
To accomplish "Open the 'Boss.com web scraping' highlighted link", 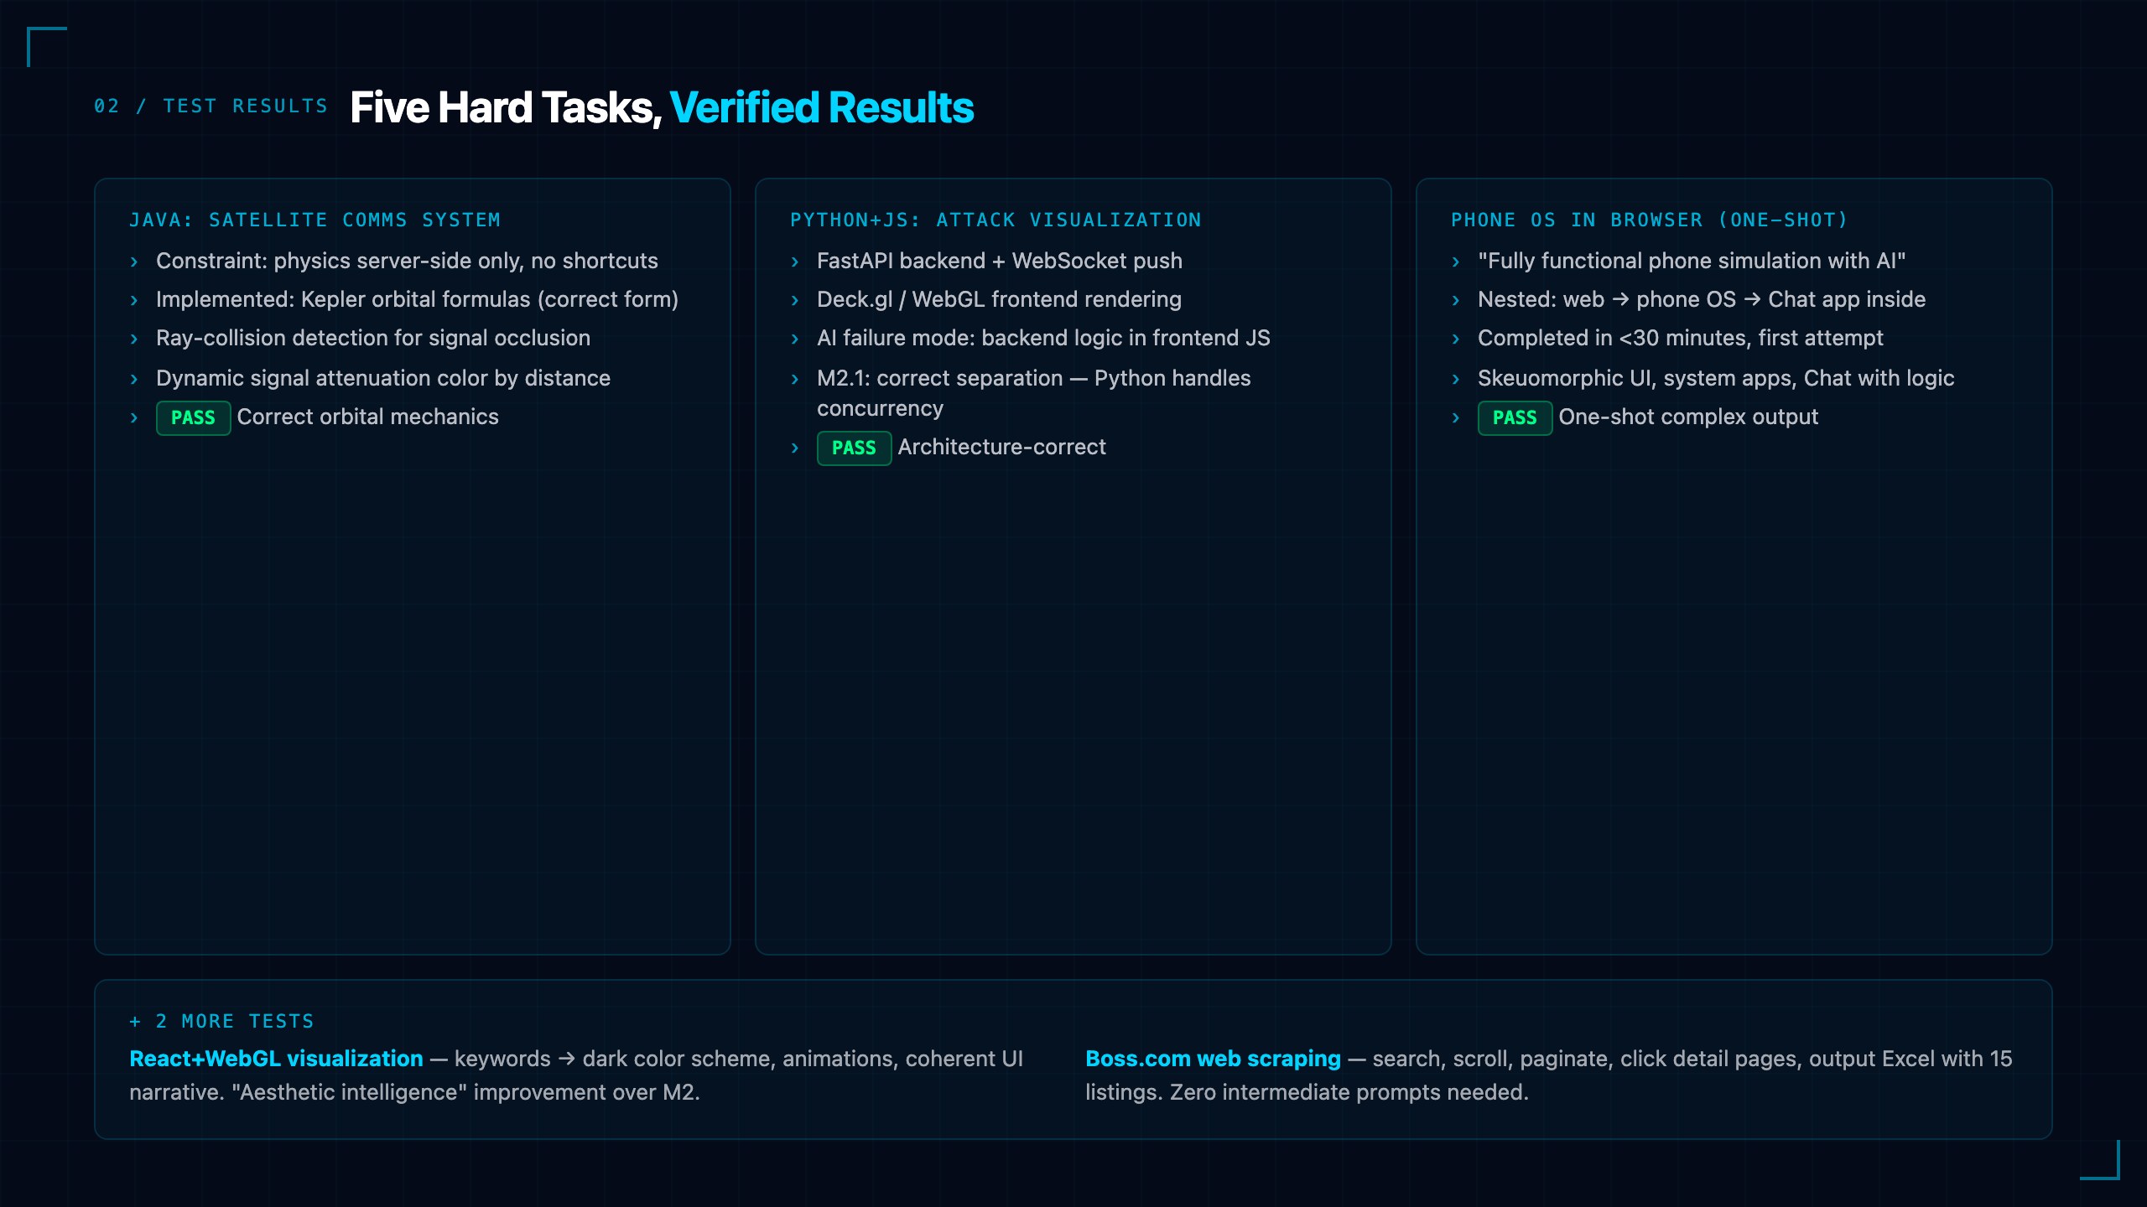I will [x=1213, y=1059].
